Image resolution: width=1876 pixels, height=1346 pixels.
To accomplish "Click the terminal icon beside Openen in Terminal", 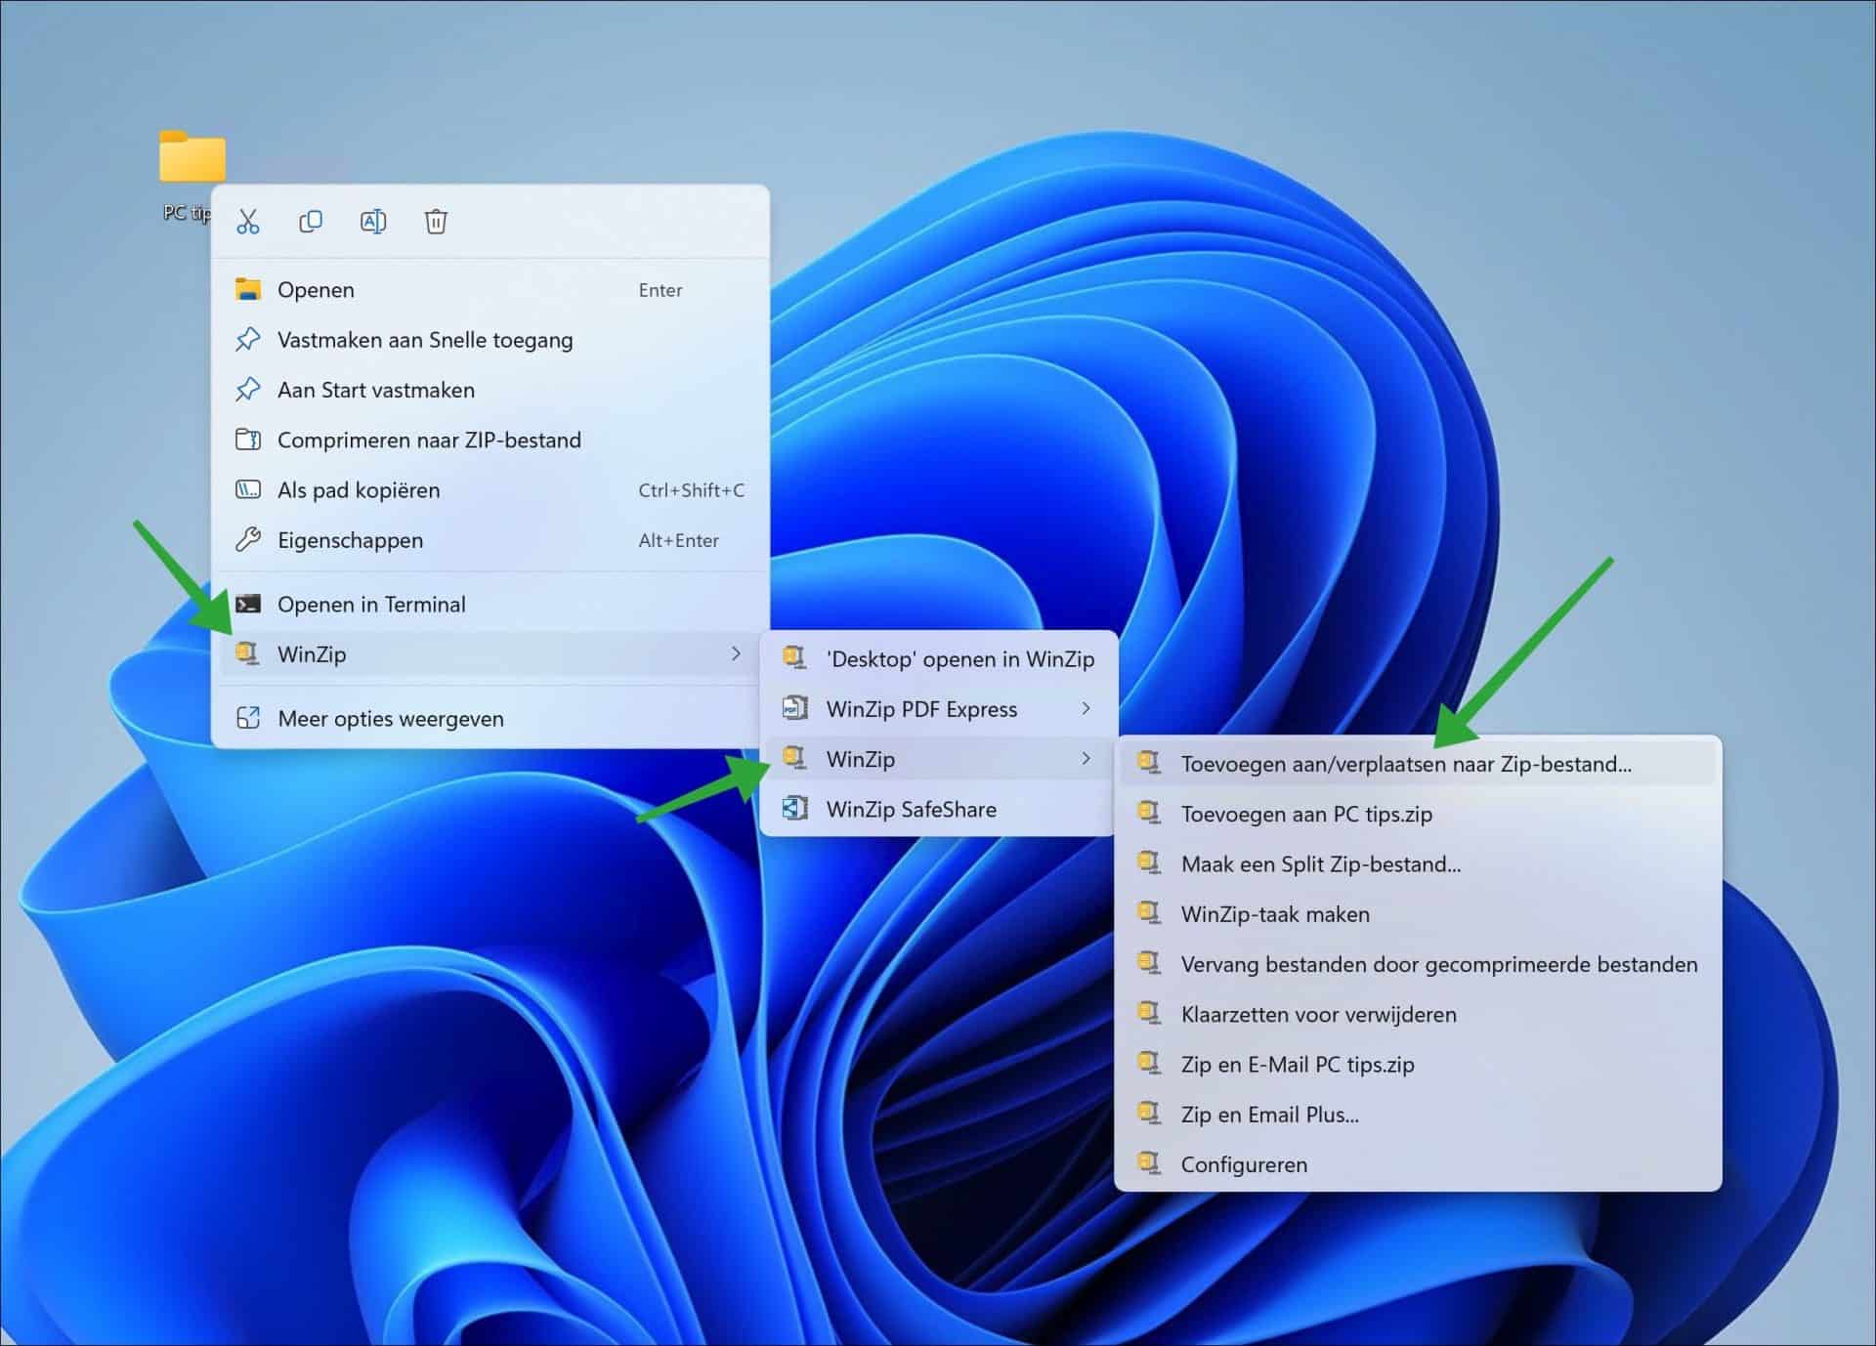I will [x=248, y=603].
